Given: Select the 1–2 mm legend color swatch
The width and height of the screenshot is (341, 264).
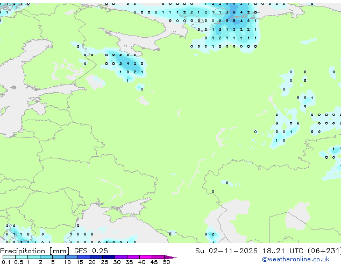Looking at the screenshot, I should 34,257.
